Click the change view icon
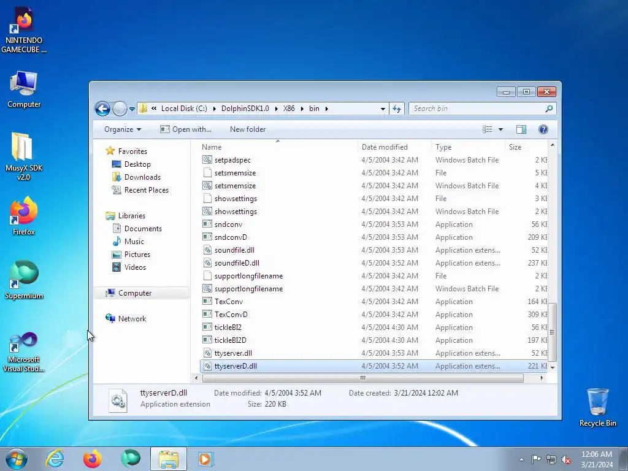Image resolution: width=628 pixels, height=471 pixels. point(488,129)
